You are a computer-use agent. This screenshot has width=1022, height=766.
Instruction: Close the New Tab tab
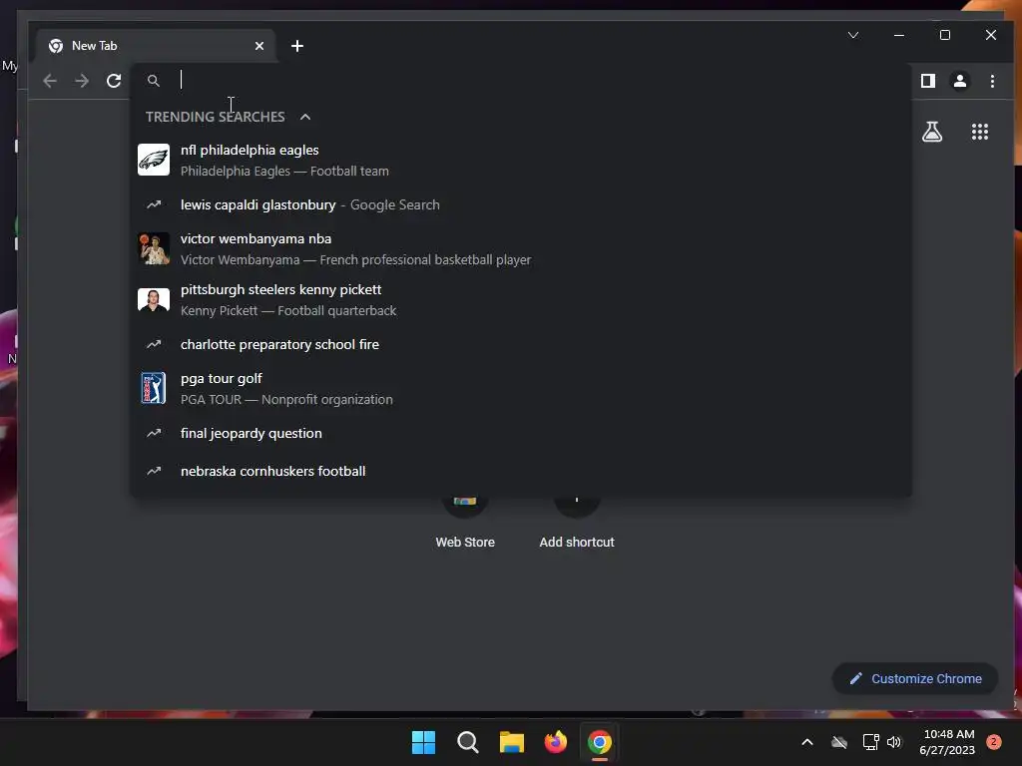click(x=259, y=46)
